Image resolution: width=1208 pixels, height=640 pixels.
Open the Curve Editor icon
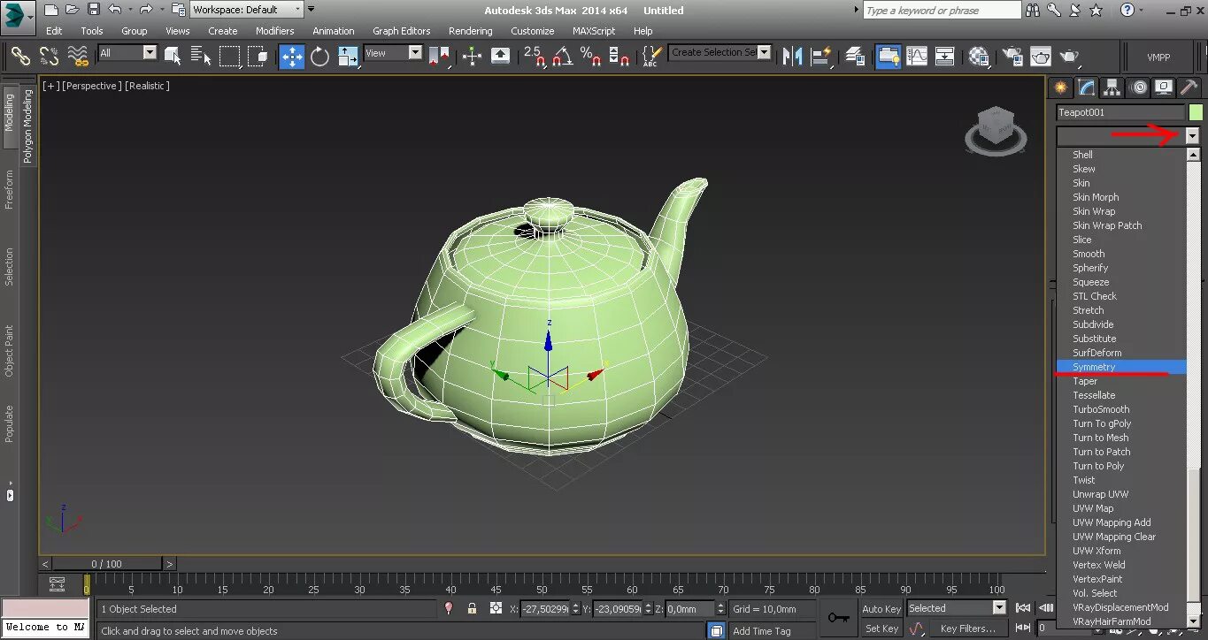pyautogui.click(x=917, y=57)
